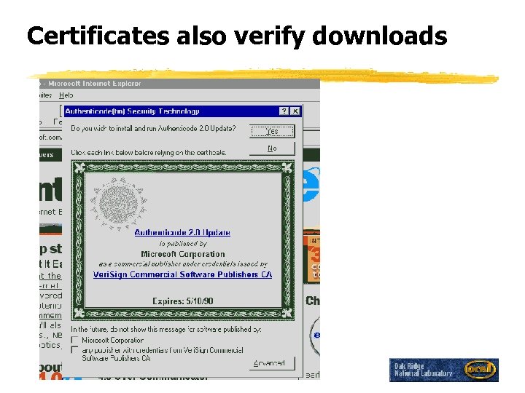The width and height of the screenshot is (525, 393).
Task: Tick the any publisher with VeriSign credentials checkbox
Action: [75, 350]
